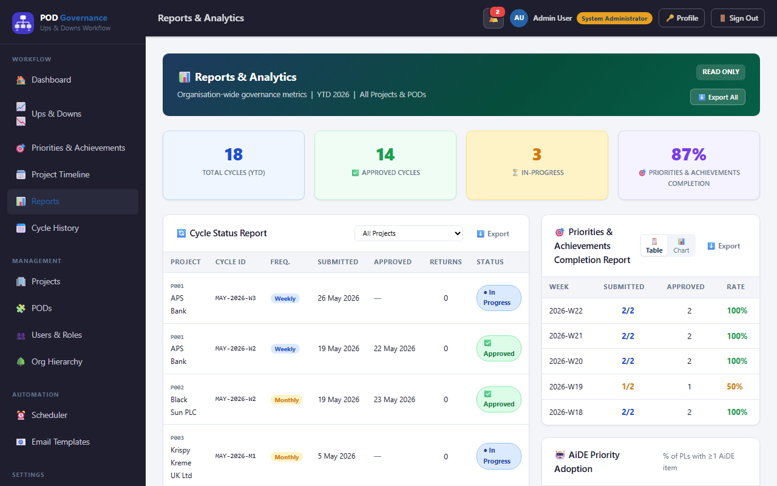Click the Reports bar chart sidebar icon
This screenshot has height=486, width=777.
tap(21, 201)
